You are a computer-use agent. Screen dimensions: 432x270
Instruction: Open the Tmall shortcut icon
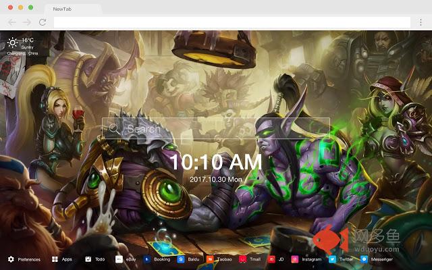coord(242,259)
